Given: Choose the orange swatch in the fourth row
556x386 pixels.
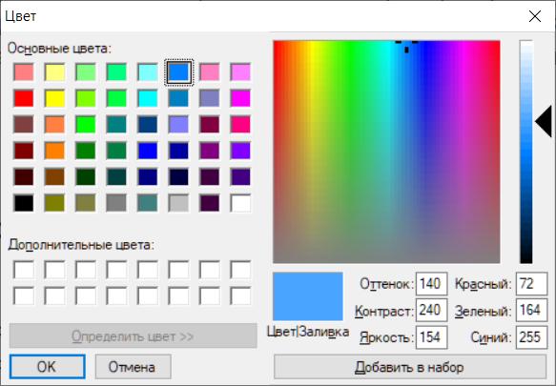Looking at the screenshot, I should (54, 151).
